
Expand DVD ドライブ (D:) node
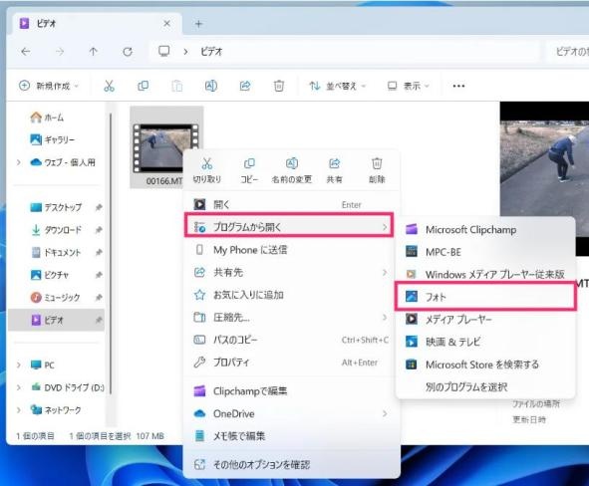coord(18,387)
